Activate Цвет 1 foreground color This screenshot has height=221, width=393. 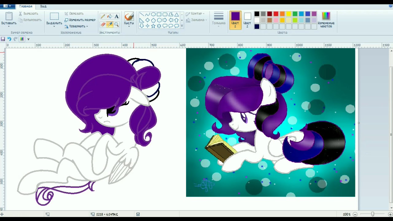click(x=235, y=20)
